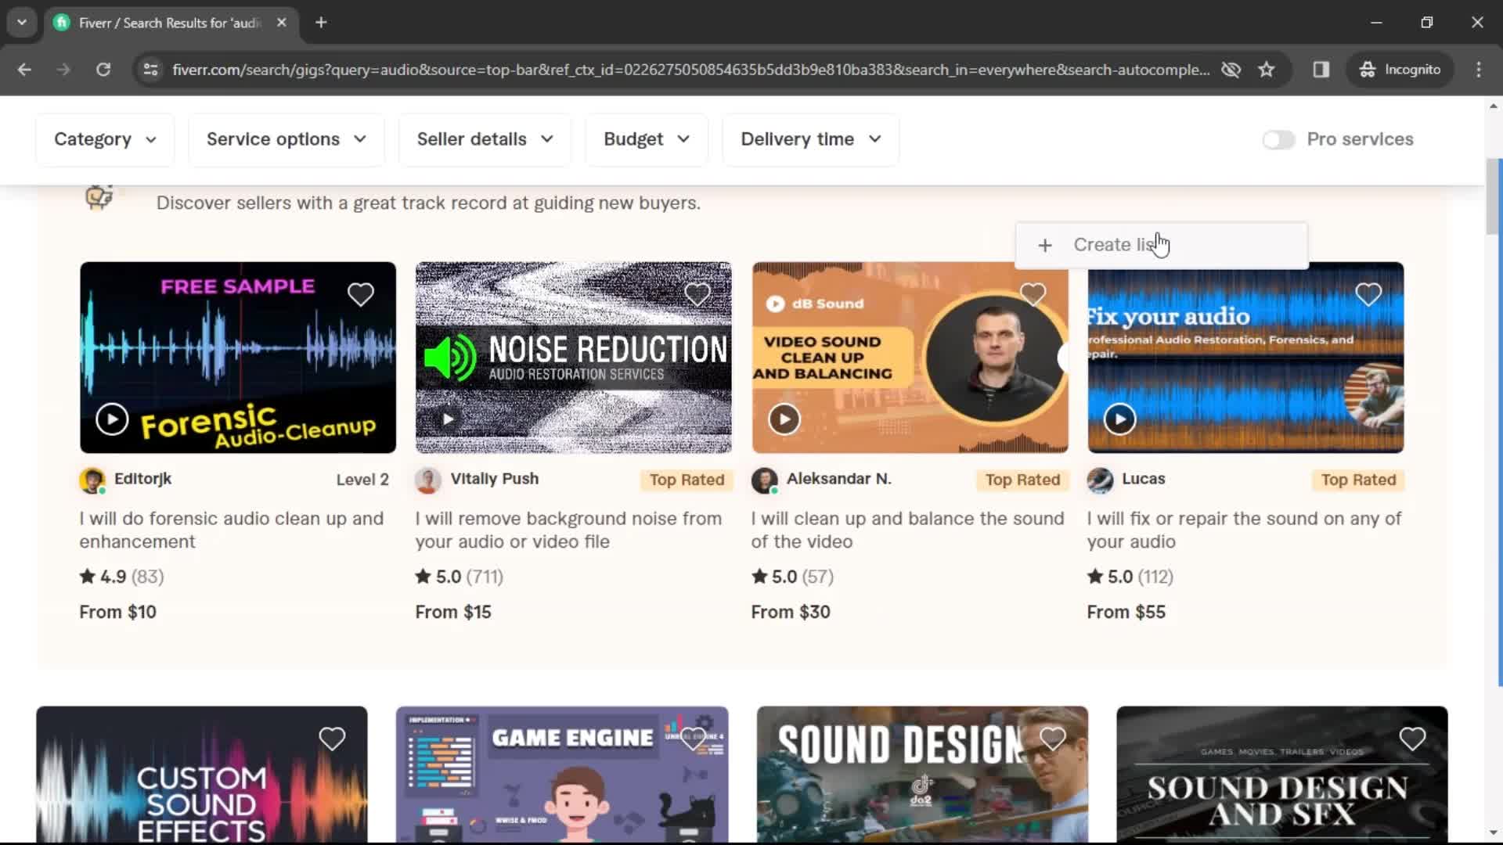Close the Fiverr search results tab
This screenshot has width=1503, height=845.
tap(282, 23)
